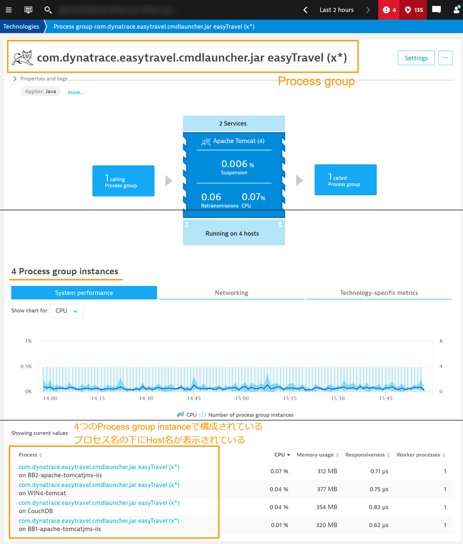Sort table by Process column
This screenshot has width=463, height=544.
(x=30, y=455)
